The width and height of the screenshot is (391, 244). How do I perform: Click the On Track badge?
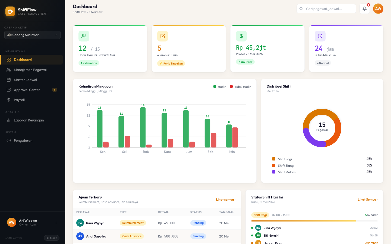(x=245, y=62)
